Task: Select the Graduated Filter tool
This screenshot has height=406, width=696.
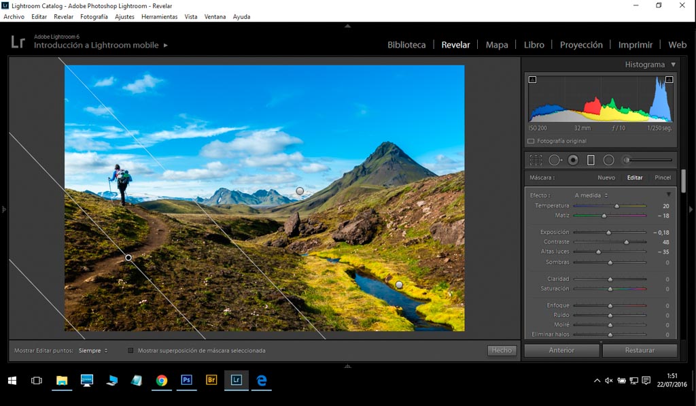Action: point(591,160)
